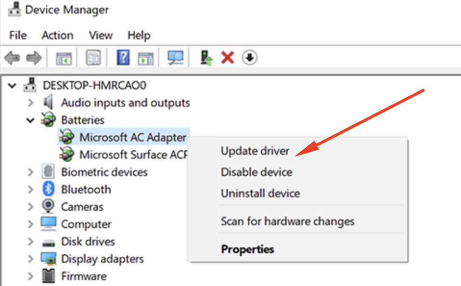This screenshot has height=286, width=461.
Task: Choose Update driver from the context menu
Action: 255,151
